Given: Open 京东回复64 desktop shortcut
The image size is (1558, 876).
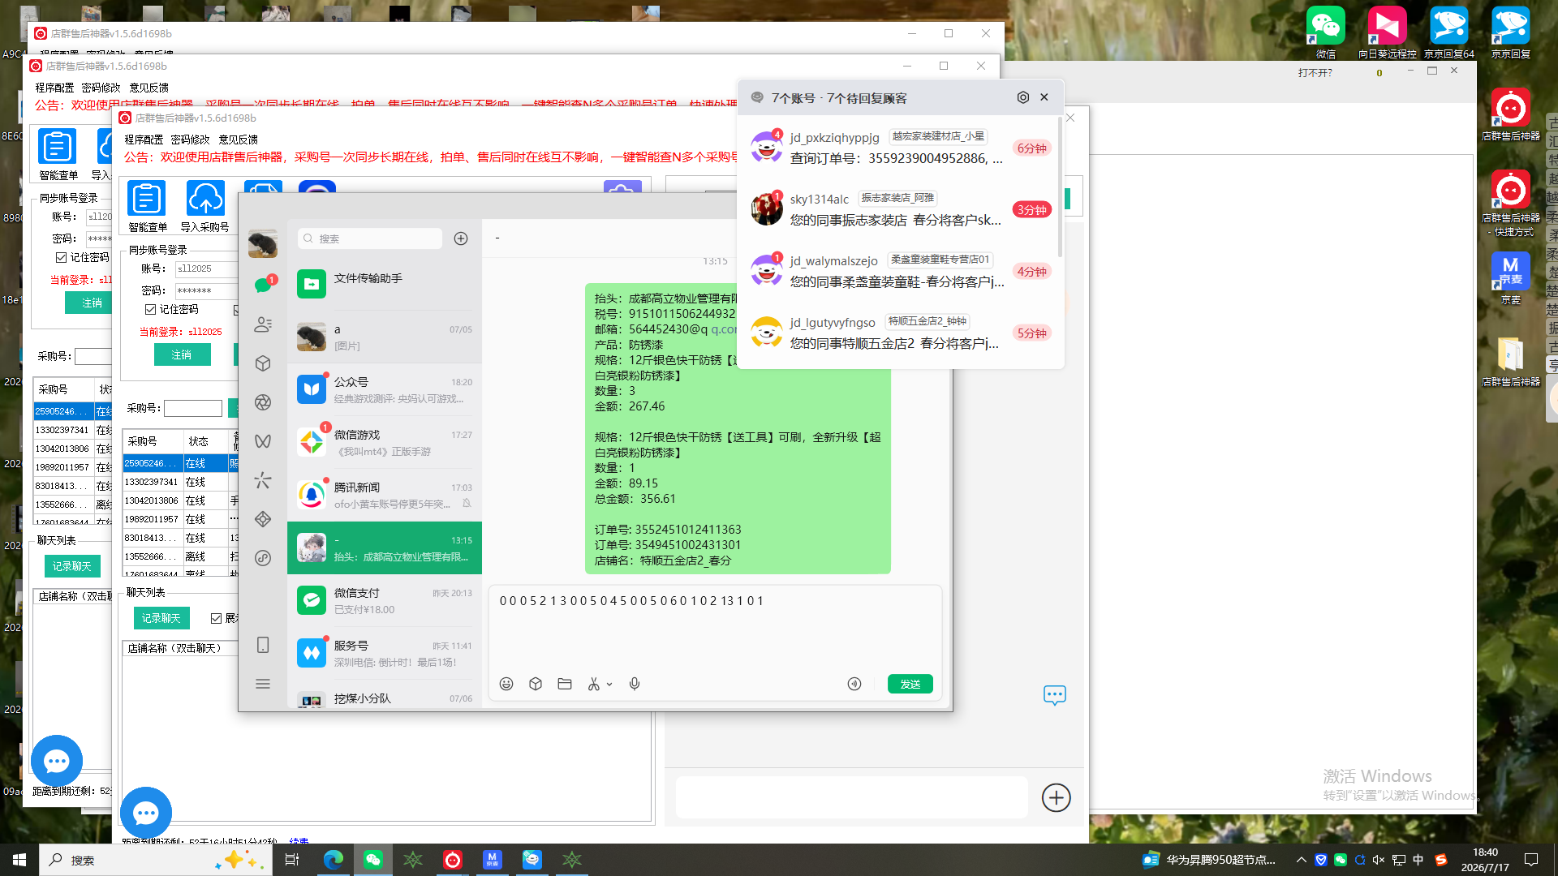Looking at the screenshot, I should pyautogui.click(x=1449, y=33).
